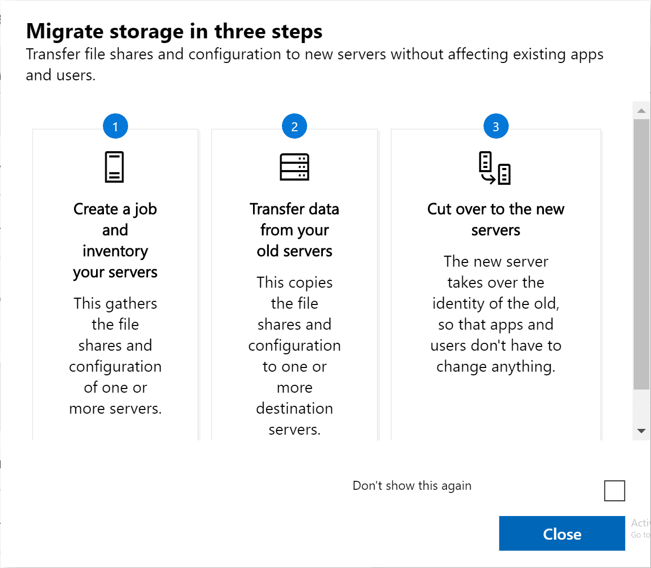Click the scrollbar down arrow
Viewport: 651px width, 568px height.
(x=641, y=432)
